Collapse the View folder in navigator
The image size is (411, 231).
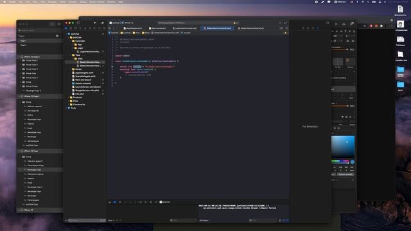tap(71, 55)
